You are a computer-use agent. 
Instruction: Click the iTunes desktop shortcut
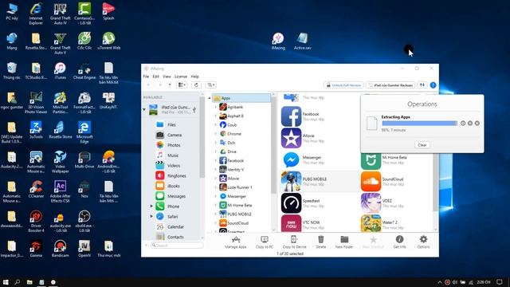coord(61,71)
